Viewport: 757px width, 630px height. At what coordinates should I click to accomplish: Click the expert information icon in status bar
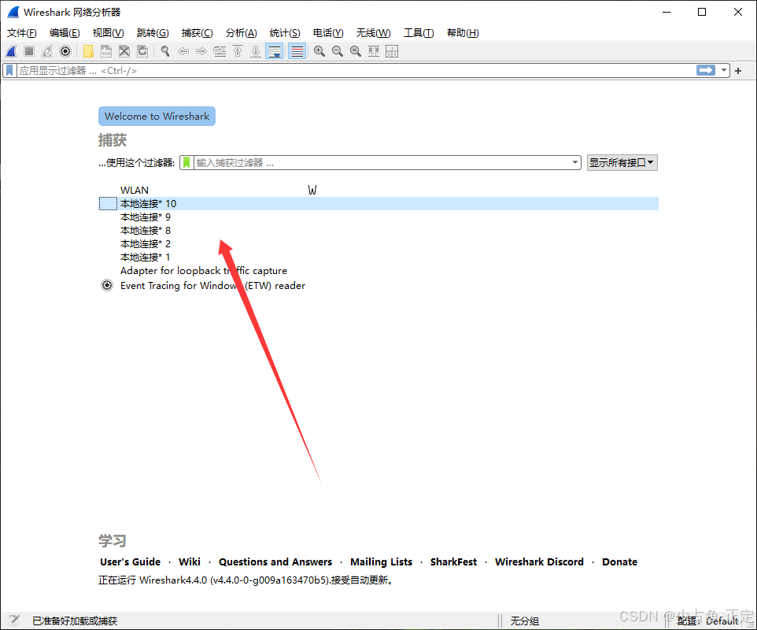click(14, 621)
